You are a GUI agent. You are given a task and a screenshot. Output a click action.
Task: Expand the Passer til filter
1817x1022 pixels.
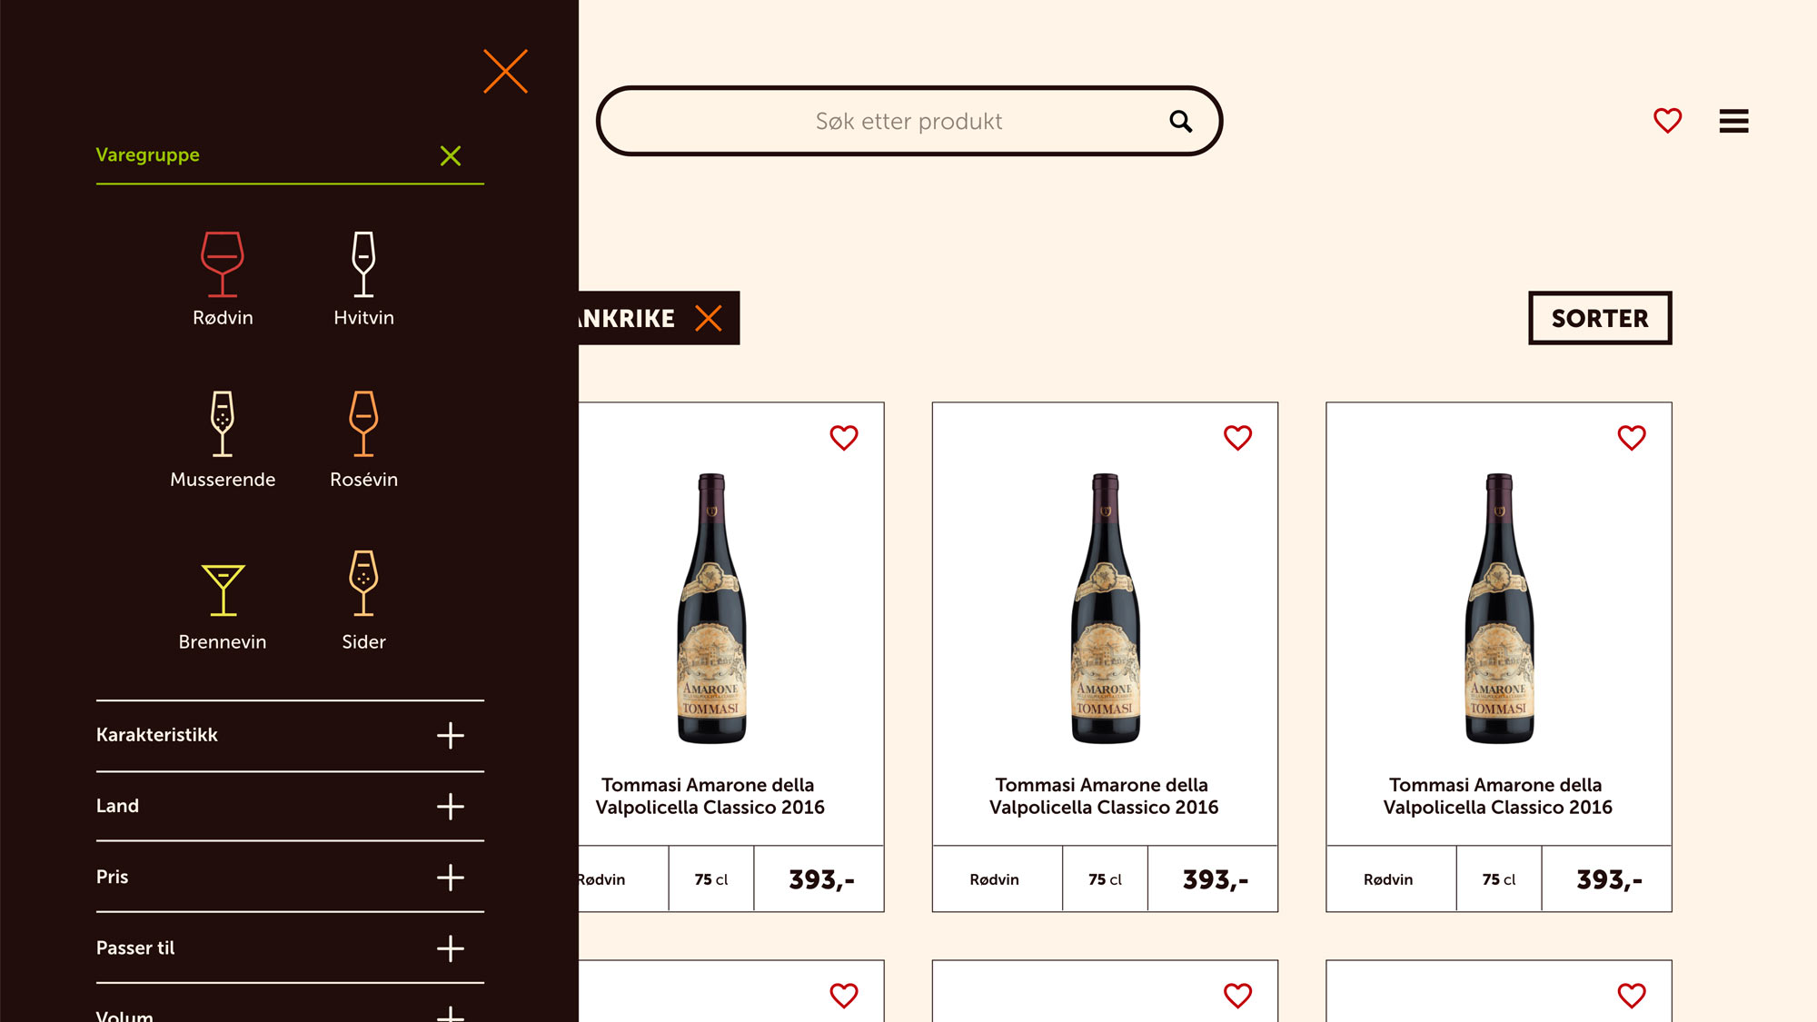pos(450,948)
